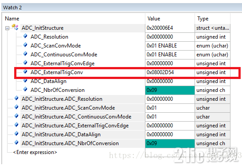Select ADC_InitStructure.ADC_DataAlign watch expression
Screen dimensions: 242x166
tap(61, 134)
